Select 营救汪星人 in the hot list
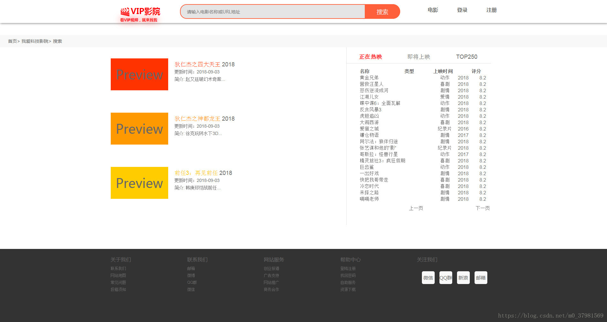This screenshot has height=322, width=607. pos(371,84)
